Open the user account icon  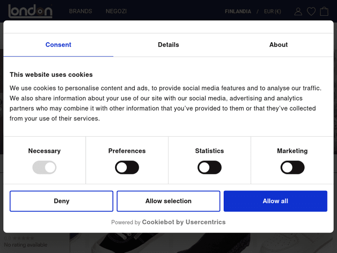point(298,11)
